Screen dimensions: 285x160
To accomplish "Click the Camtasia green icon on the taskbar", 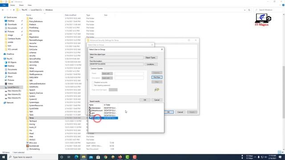I will (127, 157).
